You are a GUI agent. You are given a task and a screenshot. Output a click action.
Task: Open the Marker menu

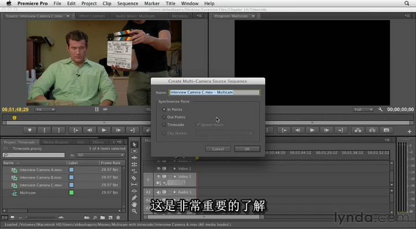pyautogui.click(x=152, y=3)
